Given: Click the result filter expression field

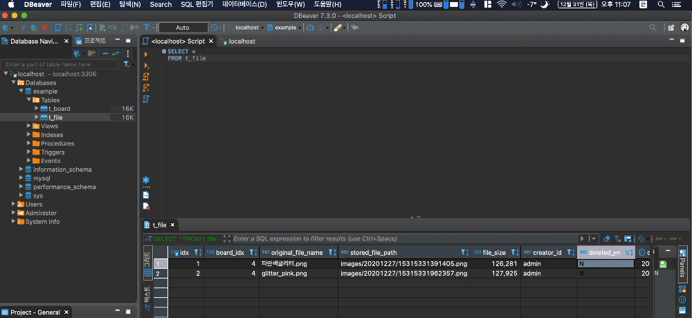Looking at the screenshot, I should click(x=404, y=238).
